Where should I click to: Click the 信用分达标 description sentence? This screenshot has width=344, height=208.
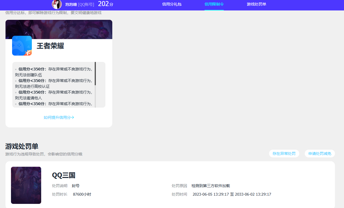click(53, 13)
